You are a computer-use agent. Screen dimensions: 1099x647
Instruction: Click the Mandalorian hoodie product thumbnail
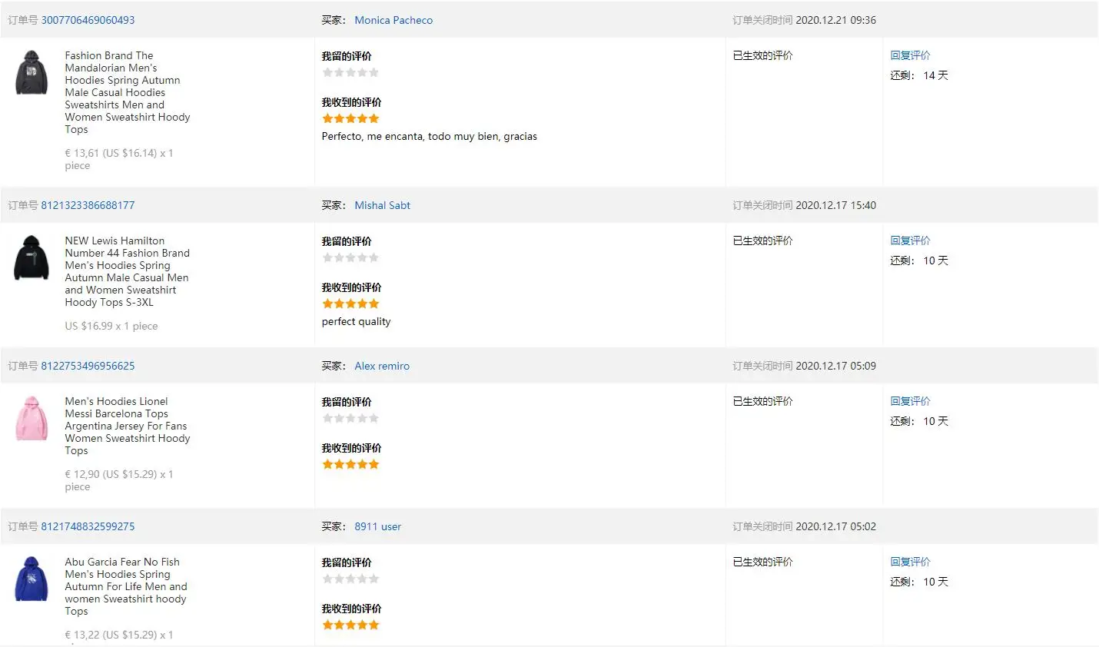click(32, 73)
